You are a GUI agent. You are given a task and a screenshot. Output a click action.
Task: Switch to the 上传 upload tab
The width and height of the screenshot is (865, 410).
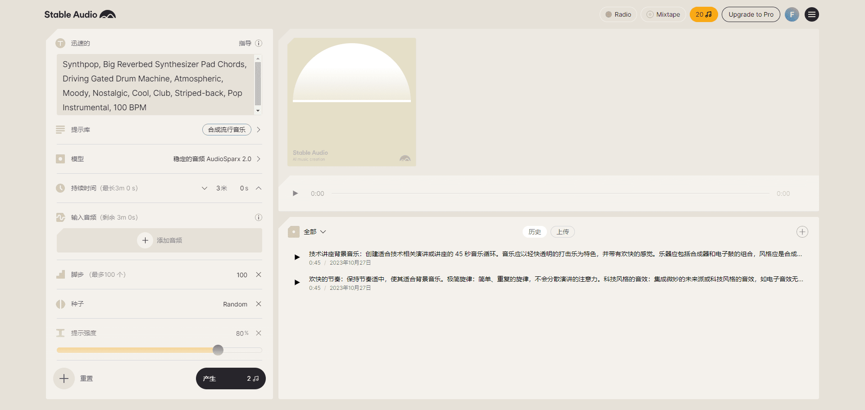pos(563,232)
